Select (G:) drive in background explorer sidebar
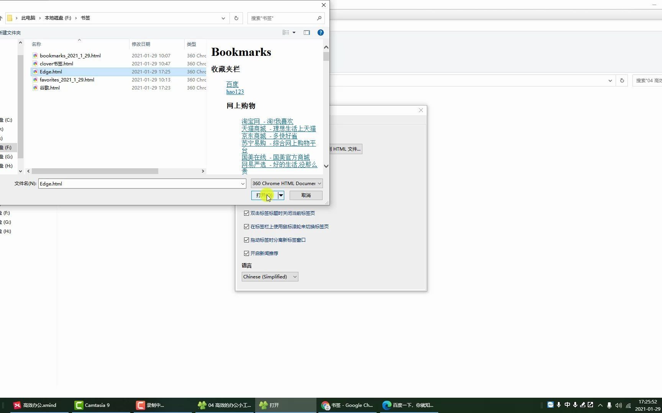The width and height of the screenshot is (662, 413). pyautogui.click(x=7, y=222)
